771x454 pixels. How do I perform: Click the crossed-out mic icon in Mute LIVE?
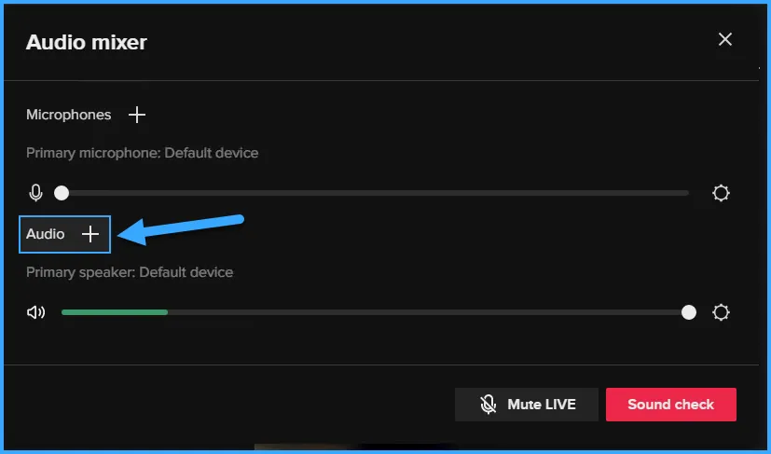pyautogui.click(x=488, y=405)
